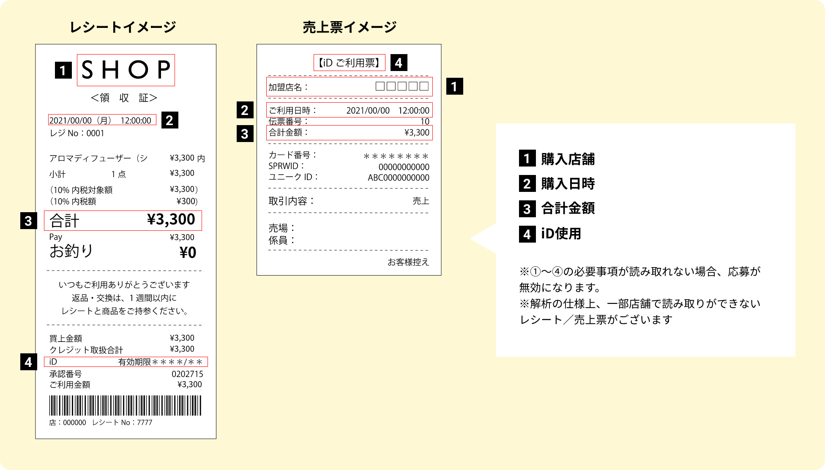Click the 買上金額 ¥3,300 row
This screenshot has width=825, height=470.
[122, 338]
